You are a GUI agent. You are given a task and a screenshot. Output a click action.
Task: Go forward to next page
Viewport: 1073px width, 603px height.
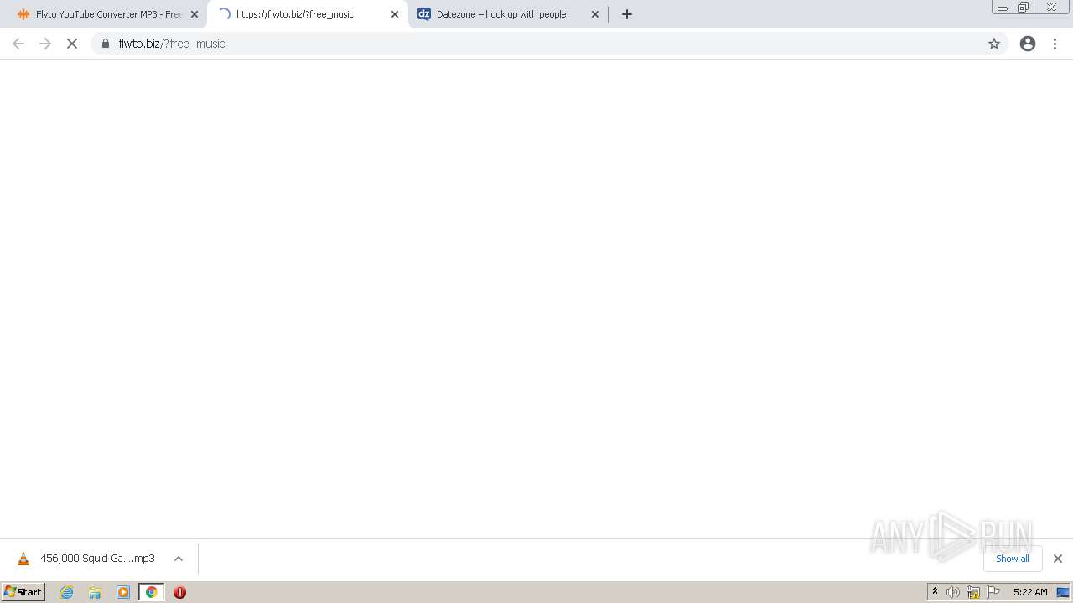(45, 44)
